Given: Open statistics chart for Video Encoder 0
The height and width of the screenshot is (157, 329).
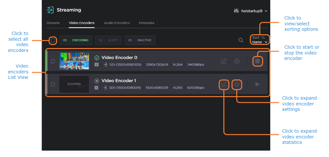Looking at the screenshot, I should [224, 61].
